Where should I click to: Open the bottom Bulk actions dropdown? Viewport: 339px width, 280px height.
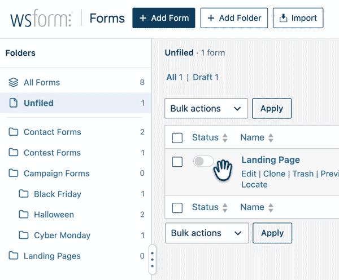pyautogui.click(x=207, y=233)
